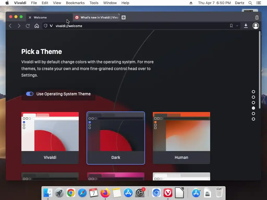Image resolution: width=267 pixels, height=200 pixels.
Task: Open the Edit menu
Action: 45,3
